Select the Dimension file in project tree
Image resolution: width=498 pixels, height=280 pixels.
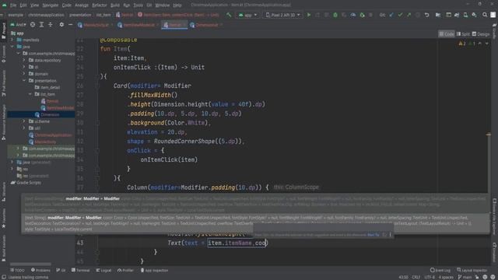pyautogui.click(x=50, y=114)
